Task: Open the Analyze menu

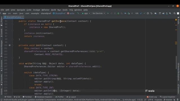Action: [37, 10]
